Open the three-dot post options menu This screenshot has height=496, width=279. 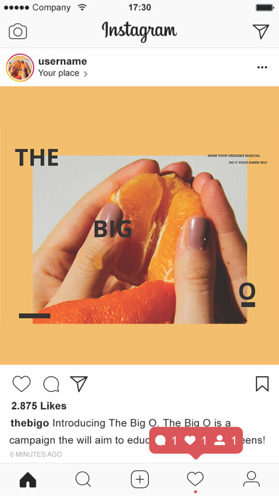(x=262, y=67)
